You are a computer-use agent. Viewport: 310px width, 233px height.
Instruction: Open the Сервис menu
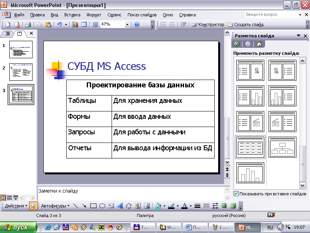pyautogui.click(x=114, y=15)
